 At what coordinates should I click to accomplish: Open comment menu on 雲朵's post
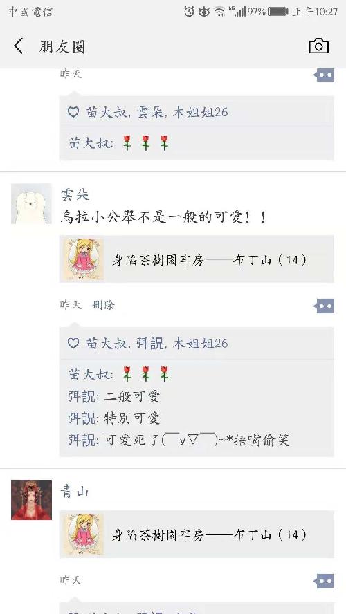point(325,306)
